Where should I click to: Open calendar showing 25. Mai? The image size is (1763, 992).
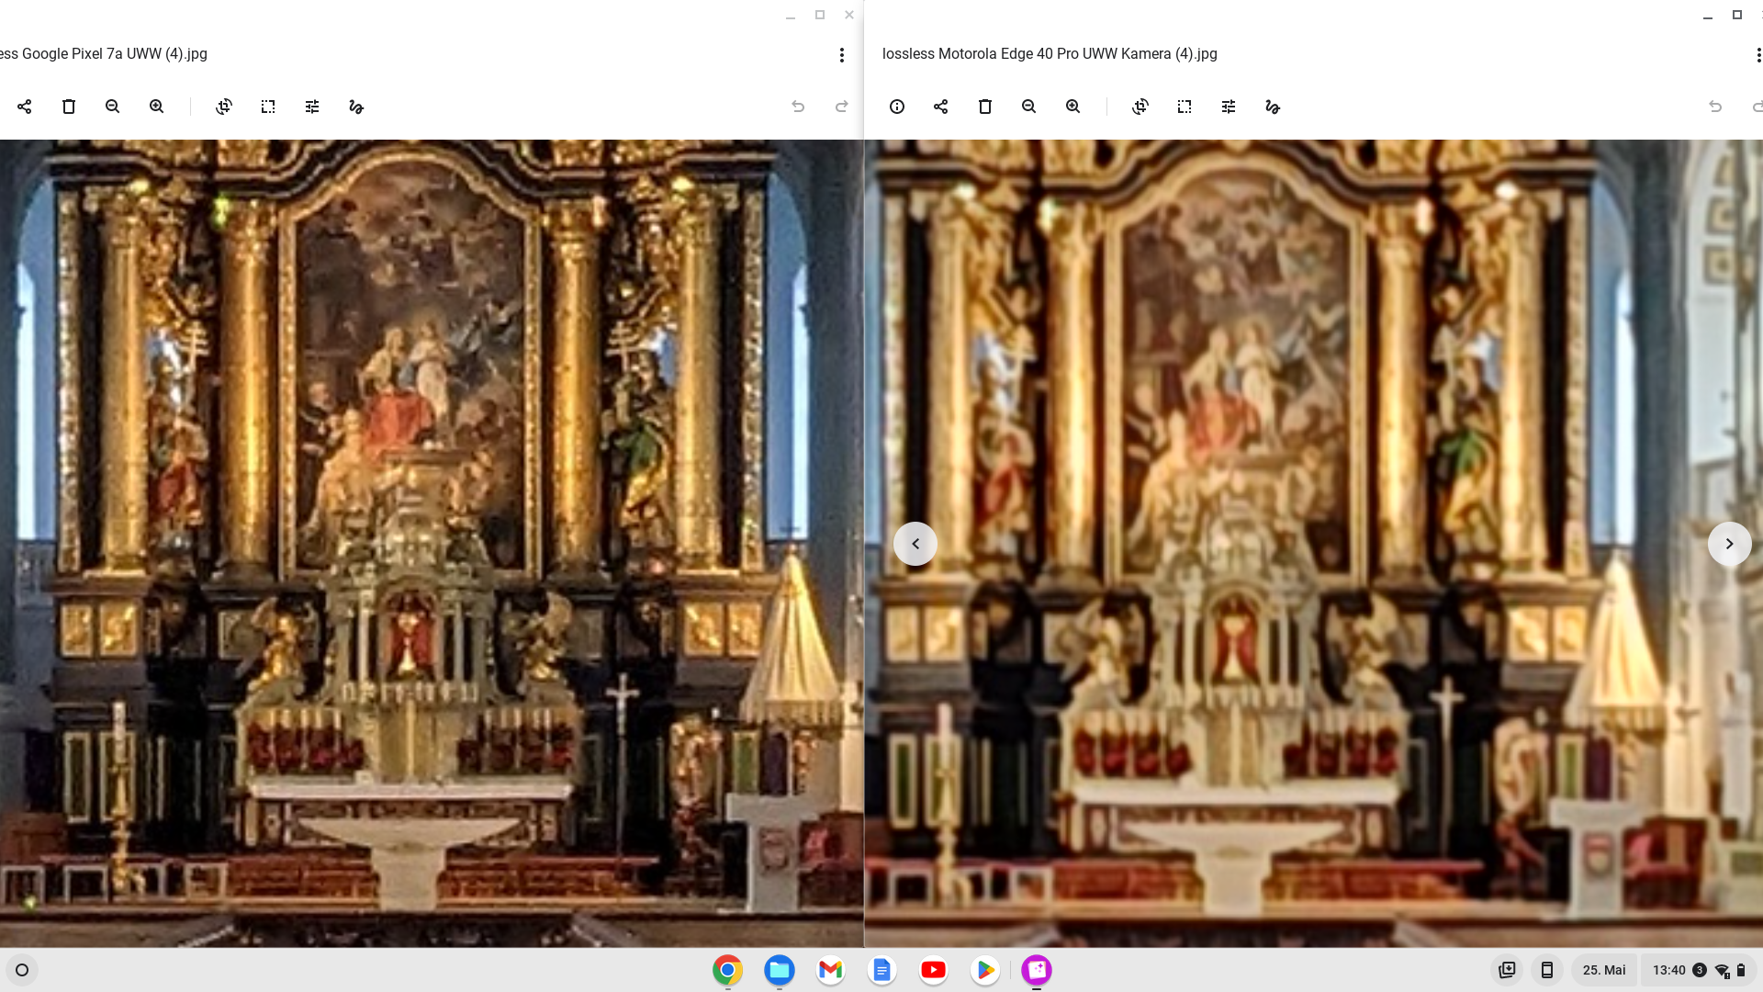[x=1604, y=970]
